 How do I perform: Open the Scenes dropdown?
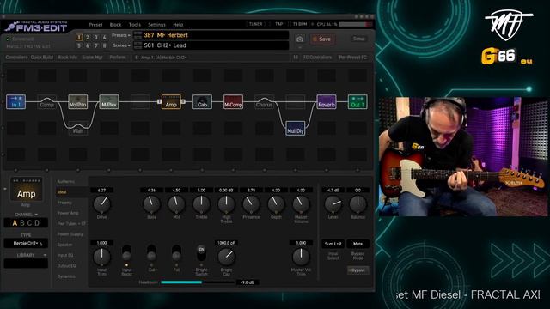tap(121, 45)
